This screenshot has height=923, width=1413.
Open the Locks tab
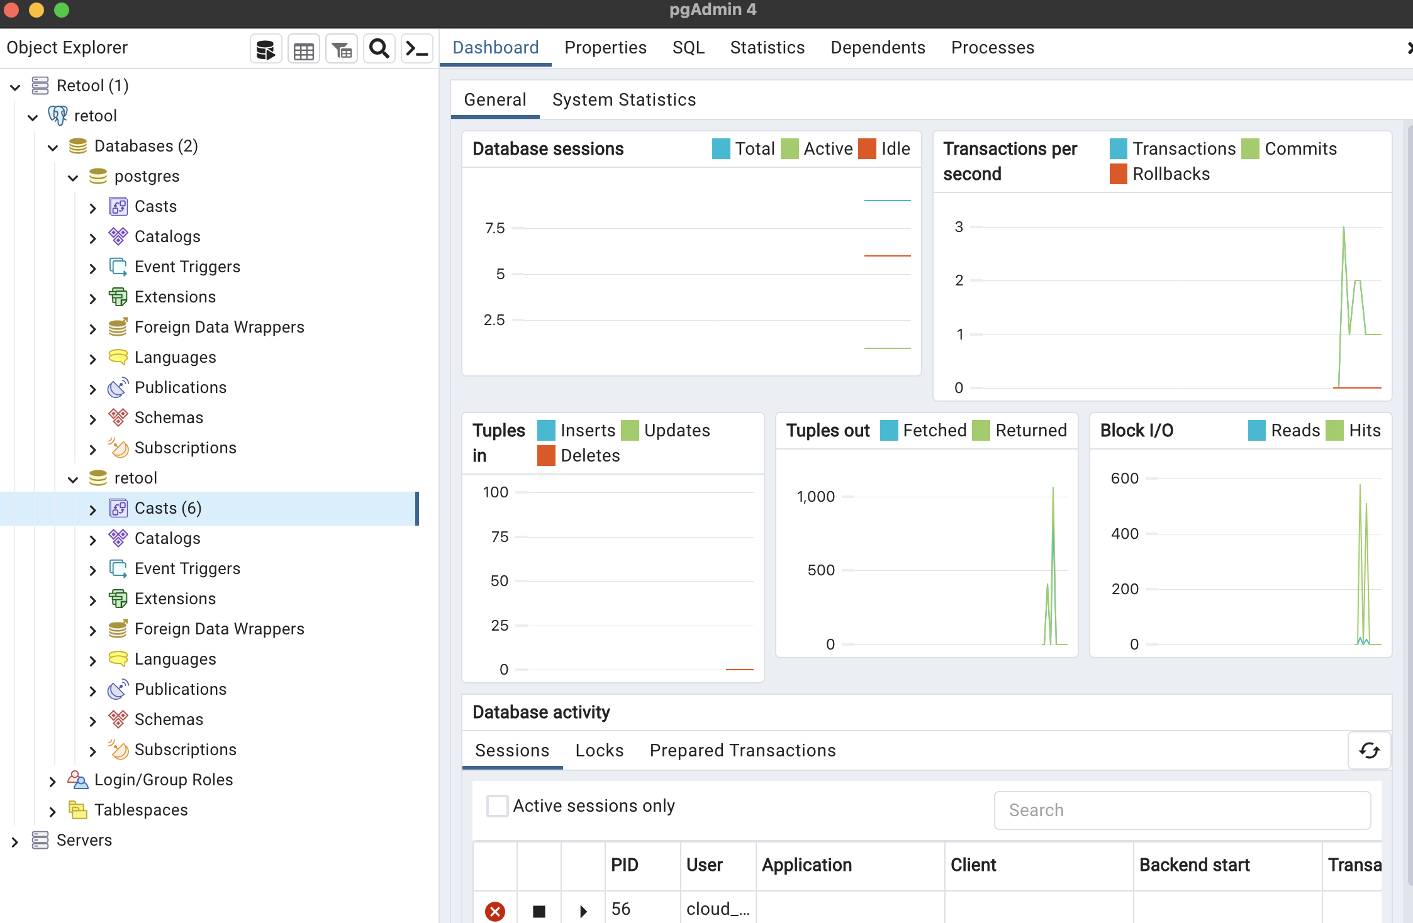[x=600, y=750]
